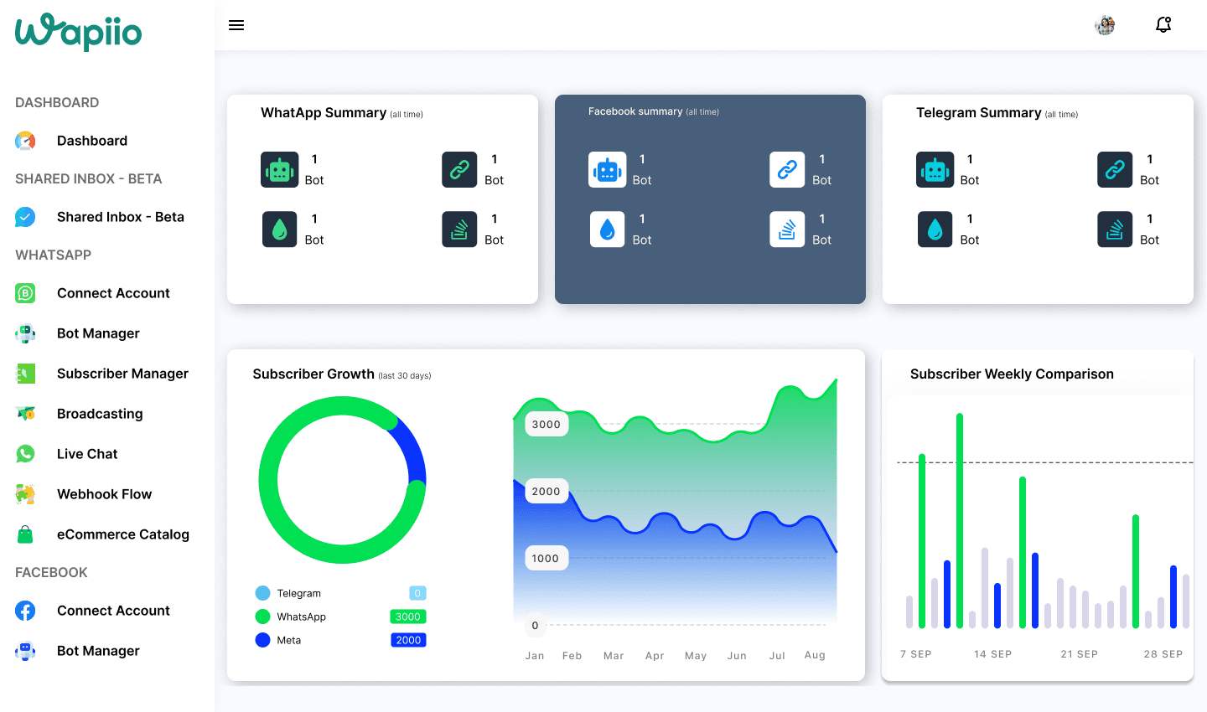Click the Shared Inbox - Beta checkmark icon
Image resolution: width=1207 pixels, height=712 pixels.
(25, 217)
